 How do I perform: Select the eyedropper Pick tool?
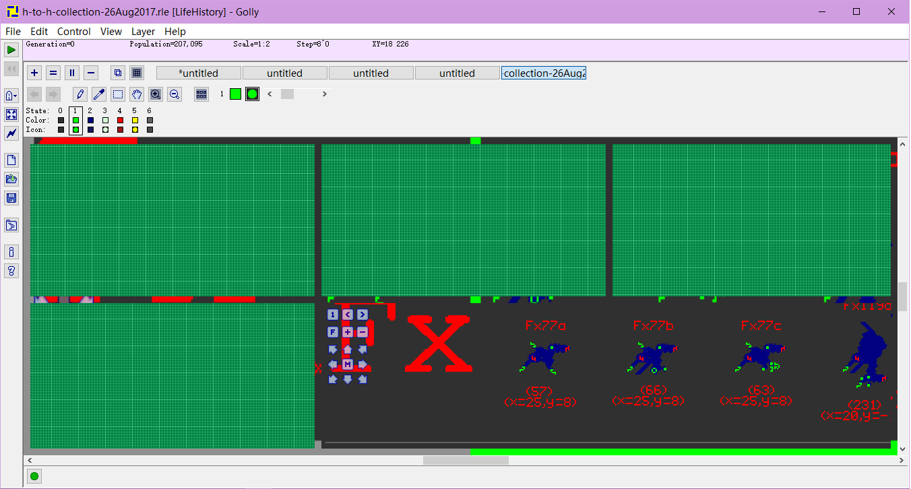point(99,94)
